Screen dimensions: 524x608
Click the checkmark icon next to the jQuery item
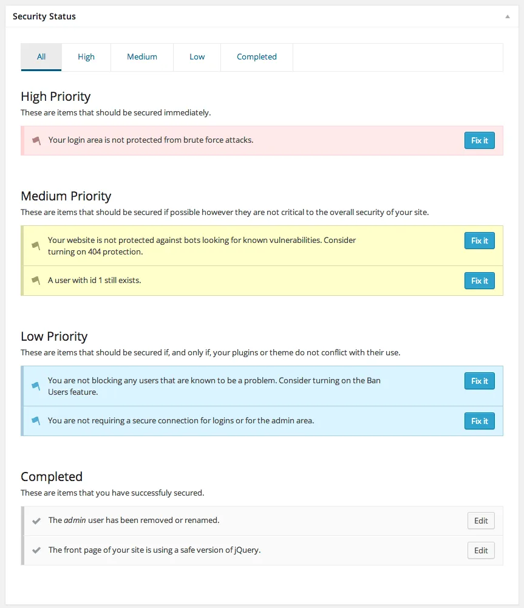pyautogui.click(x=36, y=550)
